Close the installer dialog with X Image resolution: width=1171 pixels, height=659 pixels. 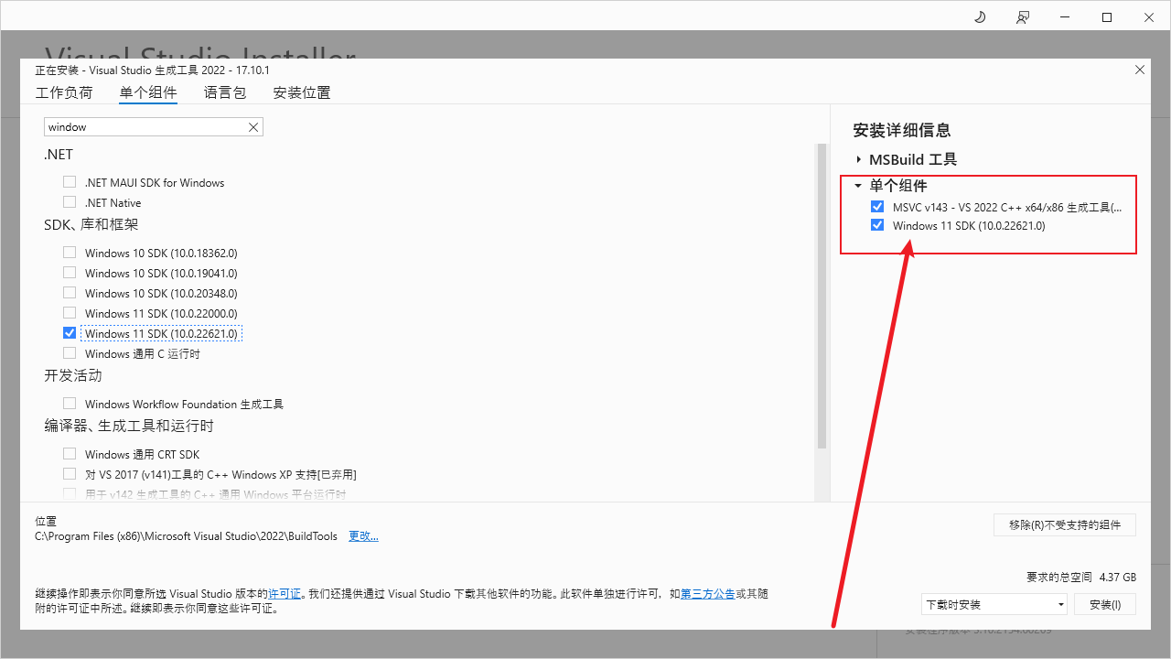1139,70
